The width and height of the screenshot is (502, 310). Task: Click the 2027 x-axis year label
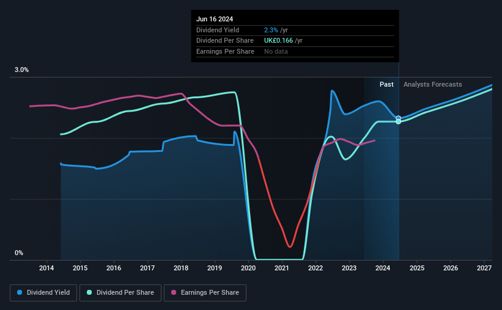pos(484,268)
